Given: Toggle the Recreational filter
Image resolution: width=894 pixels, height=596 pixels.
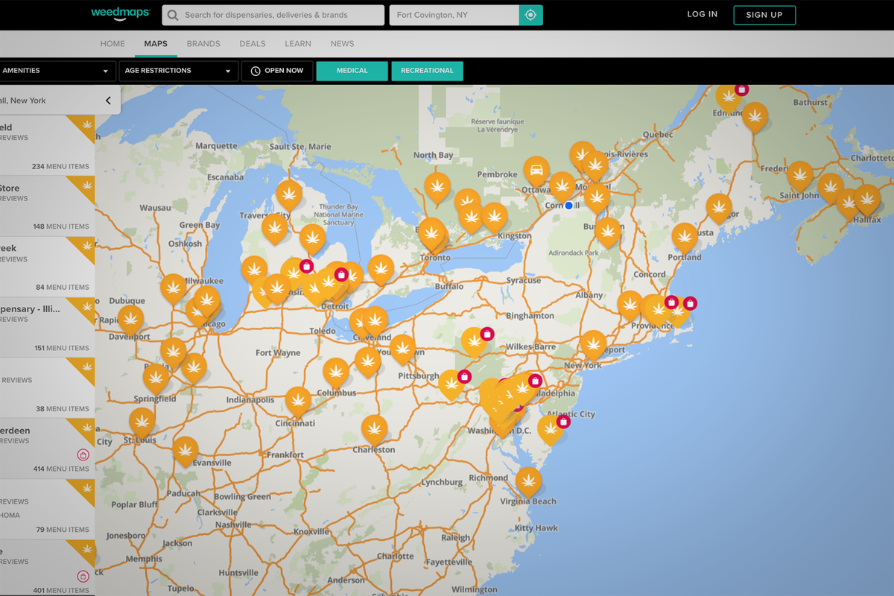Looking at the screenshot, I should pos(428,71).
